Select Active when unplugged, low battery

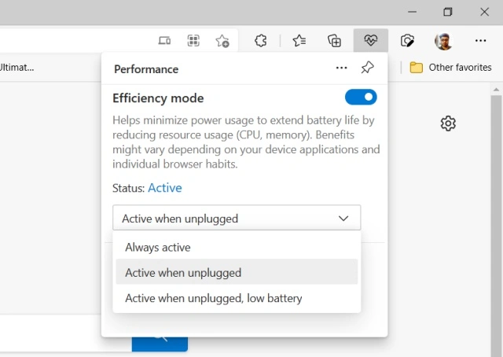(237, 298)
